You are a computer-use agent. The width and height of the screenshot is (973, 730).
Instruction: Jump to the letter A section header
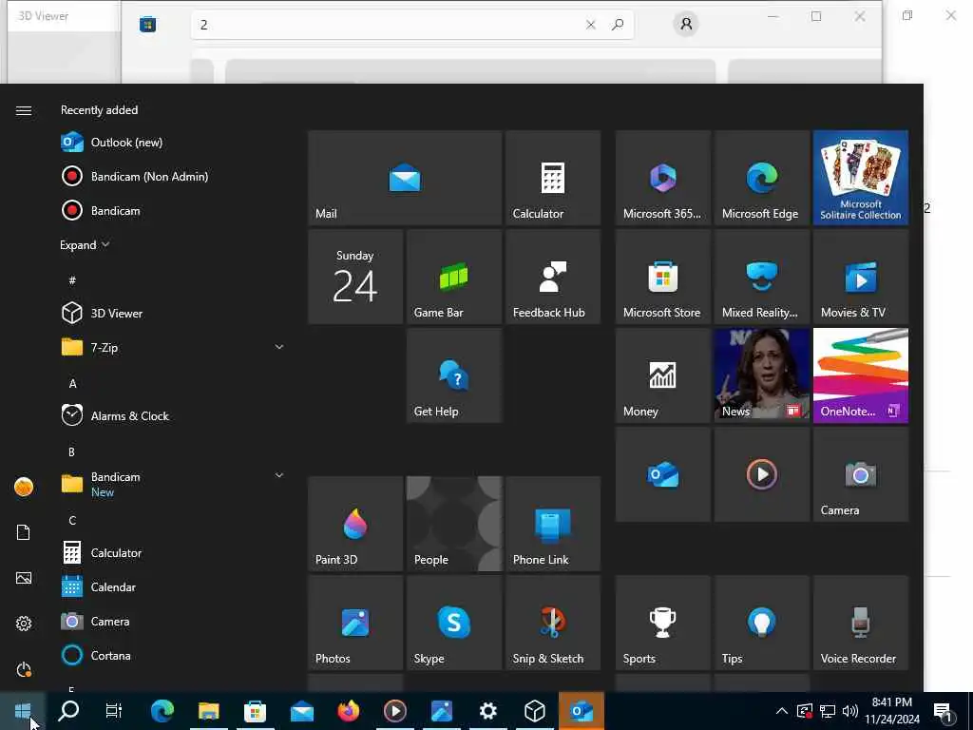pos(72,383)
